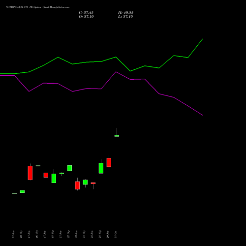Click the leftmost flat green candle
This screenshot has width=246, height=246.
[14, 193]
